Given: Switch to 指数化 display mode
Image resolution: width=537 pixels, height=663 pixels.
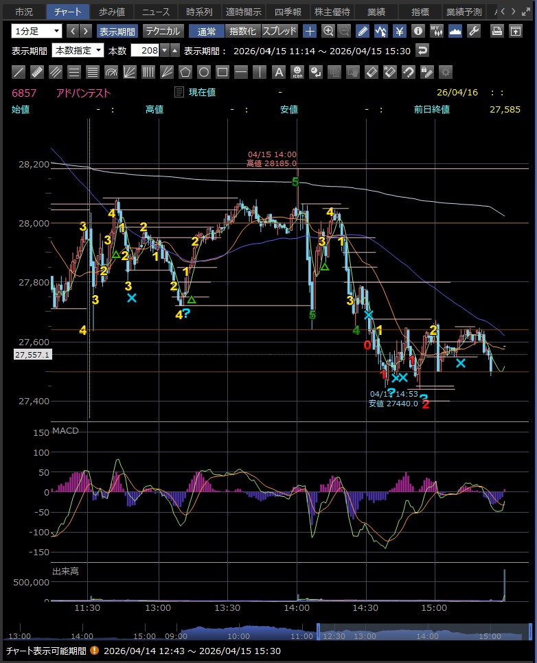Looking at the screenshot, I should point(242,31).
